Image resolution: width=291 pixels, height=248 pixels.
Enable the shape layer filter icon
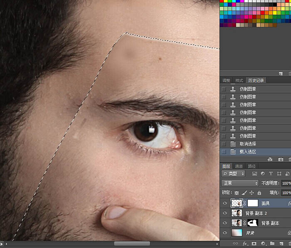279,174
